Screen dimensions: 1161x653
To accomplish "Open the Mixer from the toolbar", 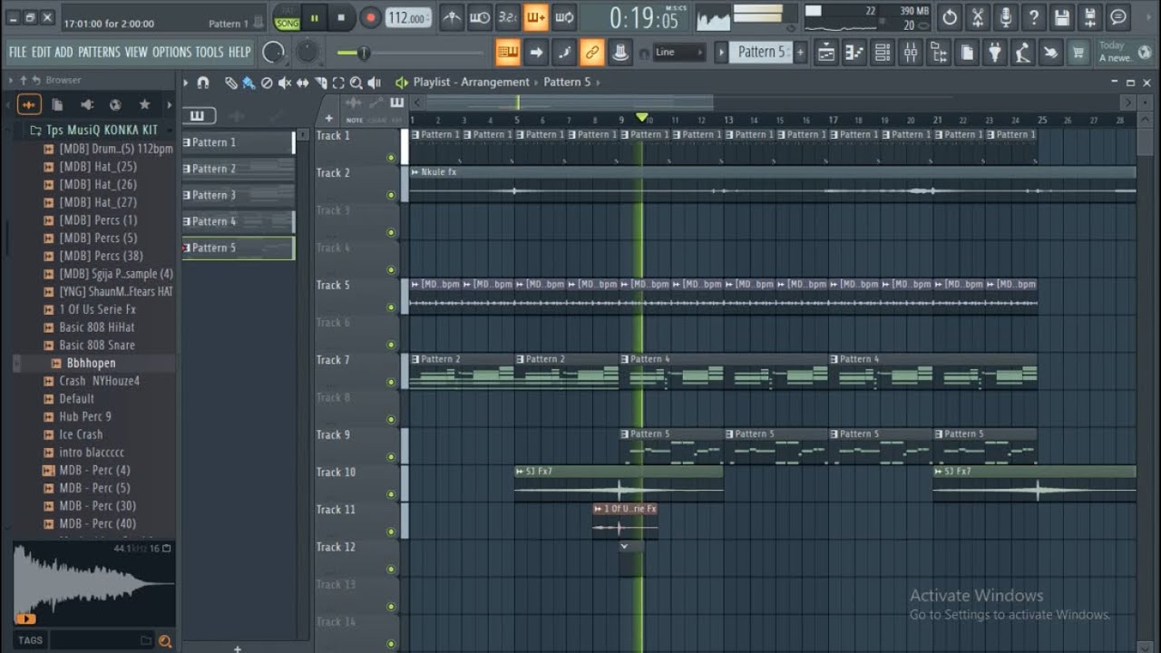I will [x=911, y=53].
